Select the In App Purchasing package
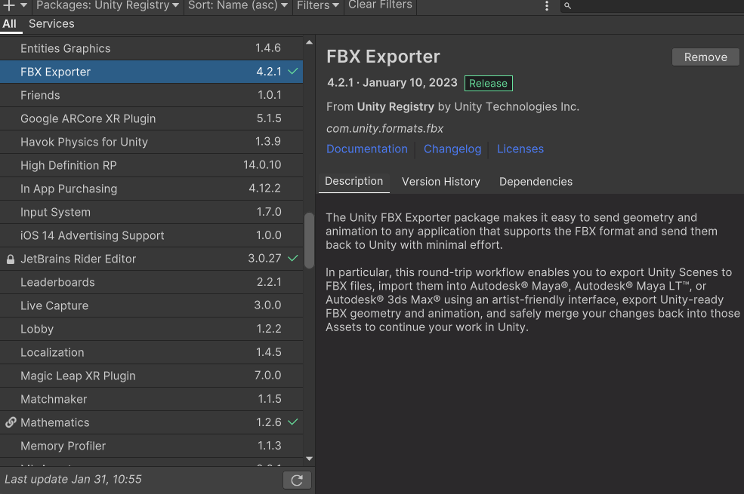The height and width of the screenshot is (494, 744). [x=151, y=189]
